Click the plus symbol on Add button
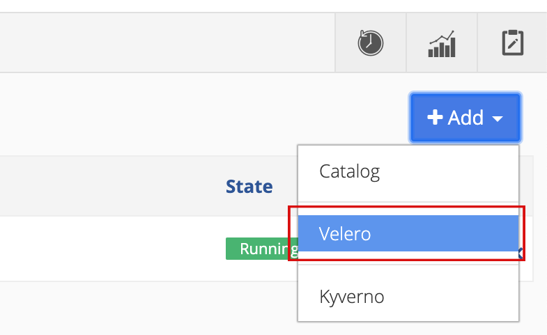Viewport: 547px width, 335px height. click(x=435, y=117)
